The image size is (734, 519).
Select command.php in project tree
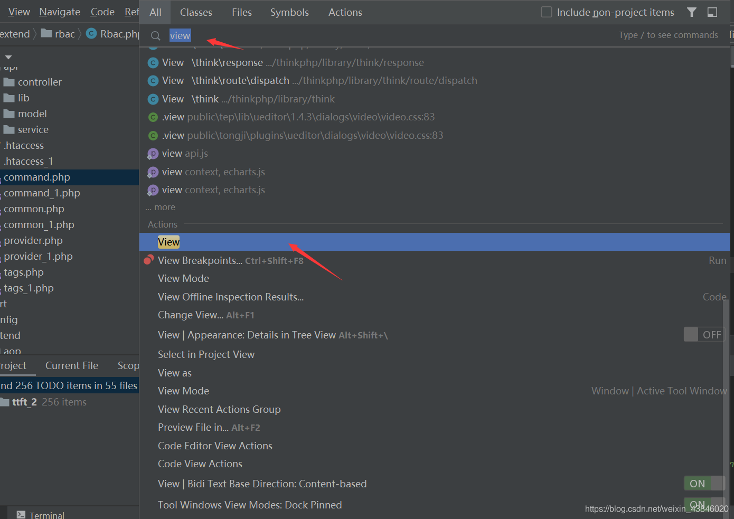pyautogui.click(x=69, y=177)
